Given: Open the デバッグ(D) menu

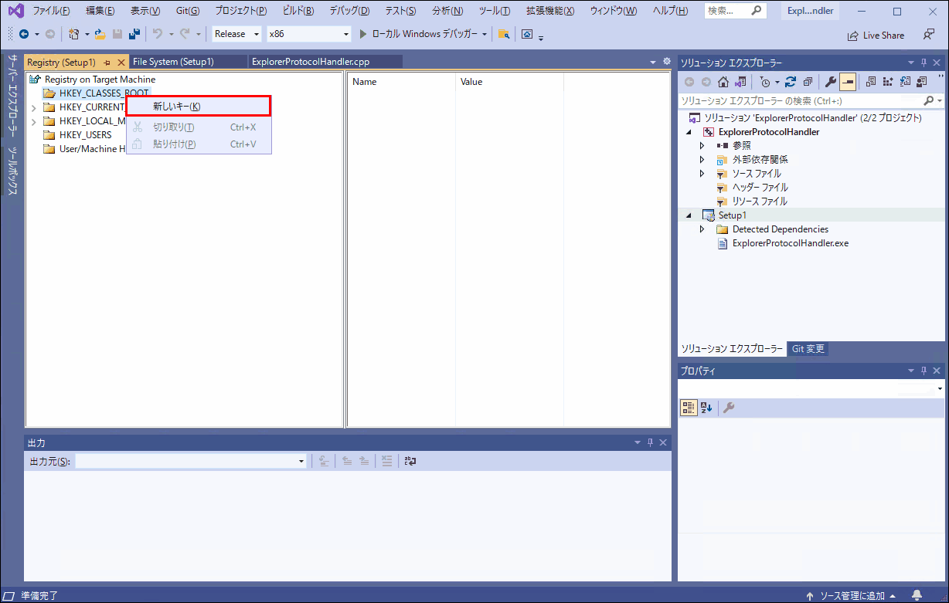Looking at the screenshot, I should [x=349, y=12].
